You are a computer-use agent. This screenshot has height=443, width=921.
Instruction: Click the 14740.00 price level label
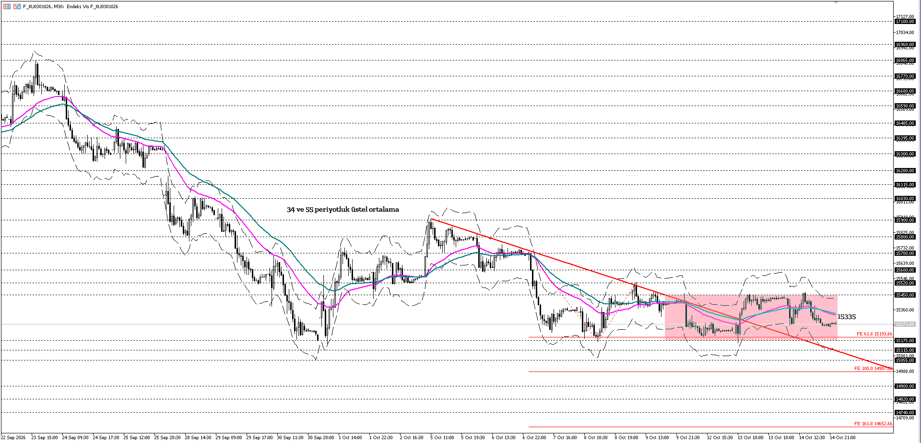click(x=905, y=413)
